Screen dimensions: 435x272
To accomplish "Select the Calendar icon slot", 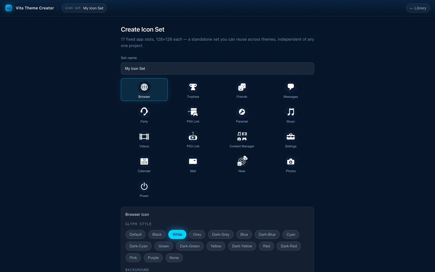I will 144,164.
